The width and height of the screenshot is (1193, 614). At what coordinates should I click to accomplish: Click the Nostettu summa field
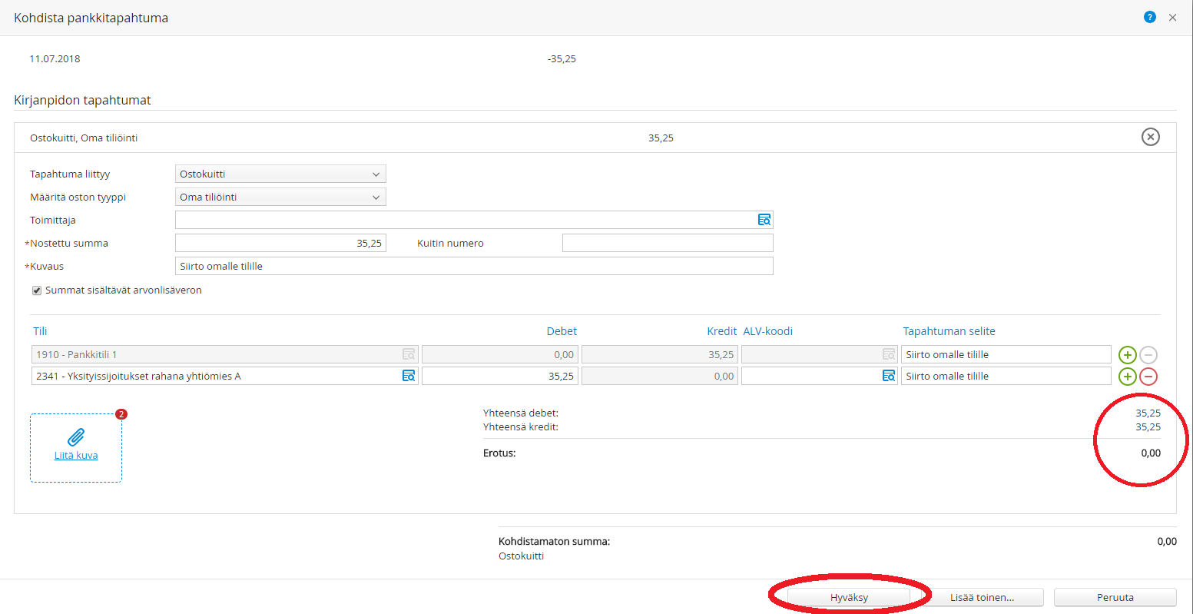pos(280,243)
